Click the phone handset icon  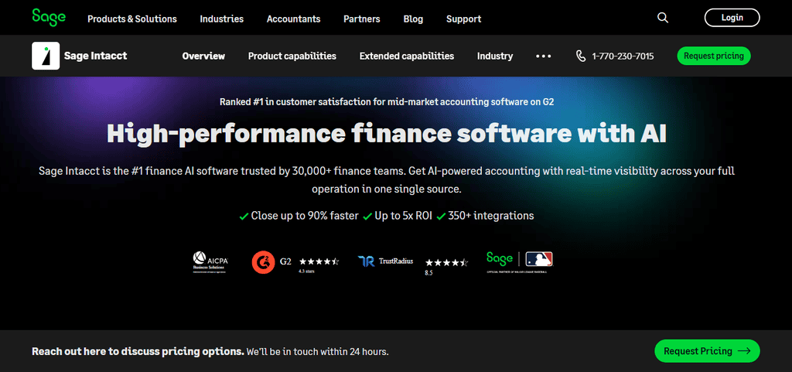coord(581,56)
